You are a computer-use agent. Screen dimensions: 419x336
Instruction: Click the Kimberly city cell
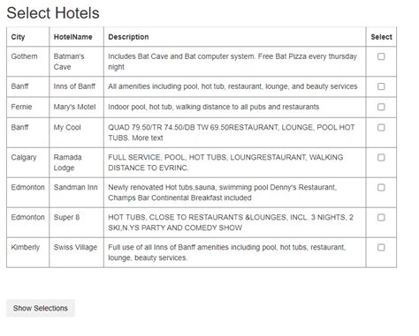(26, 248)
